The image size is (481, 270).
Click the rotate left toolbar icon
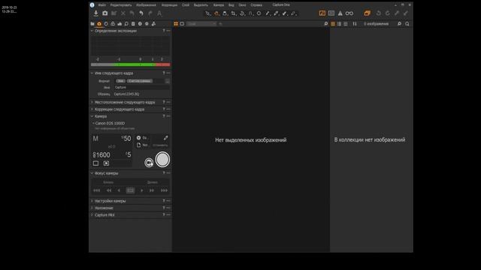pos(379,13)
